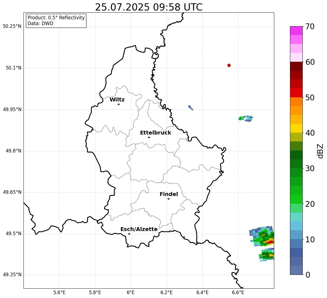Click the 49.65°N latitude label
Screen dimensions: 327x298
tap(12, 192)
